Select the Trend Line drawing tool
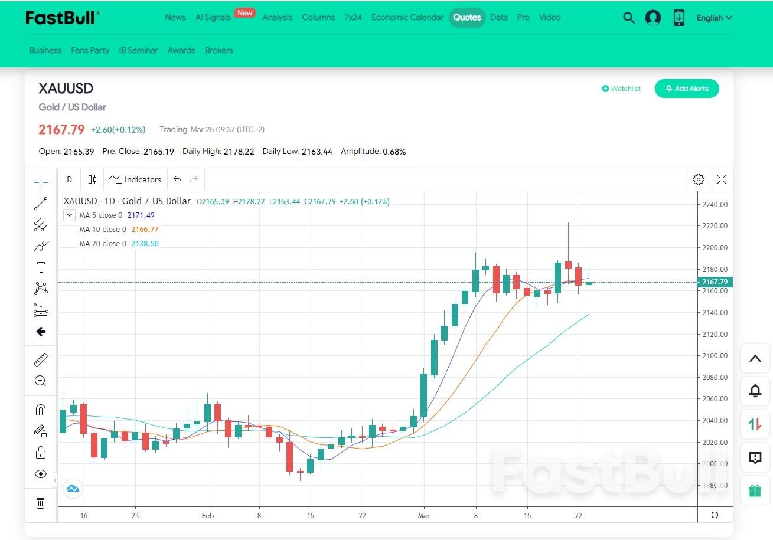Screen dimensions: 773x540 point(40,204)
